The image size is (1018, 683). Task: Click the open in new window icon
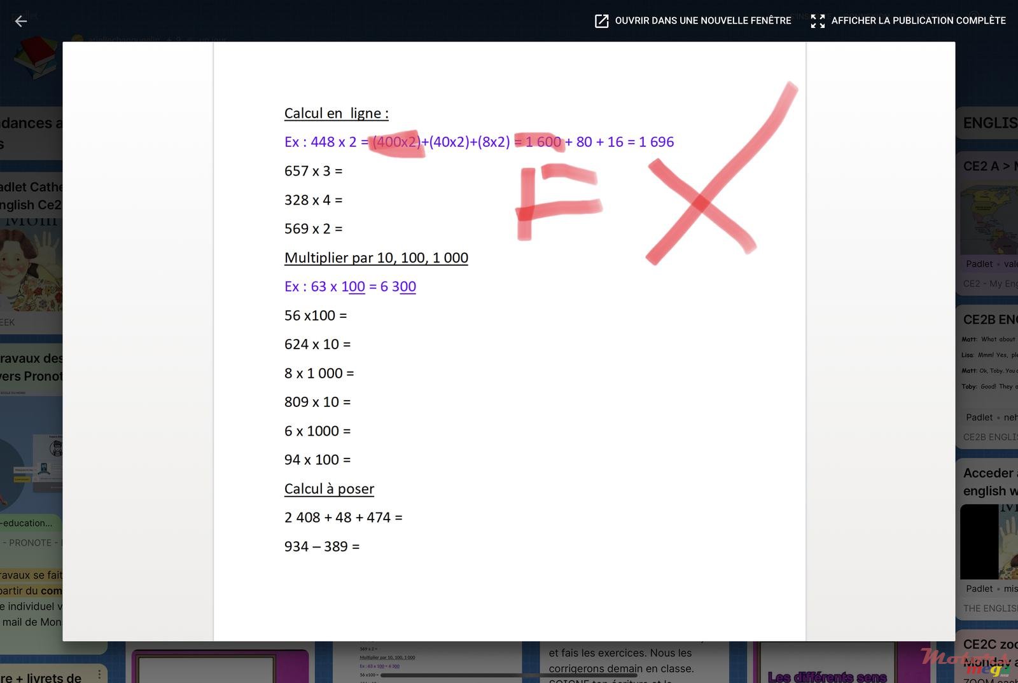(x=601, y=21)
